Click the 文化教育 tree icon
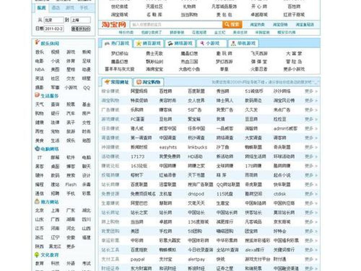Screen dimensions: 361x271 coord(37,255)
